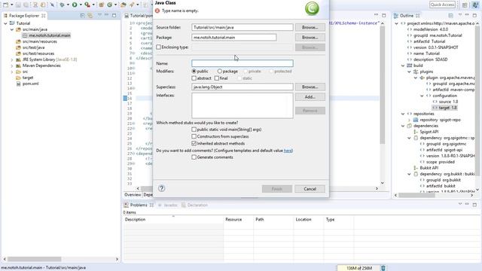Click the JRE System Library icon

coord(18,59)
